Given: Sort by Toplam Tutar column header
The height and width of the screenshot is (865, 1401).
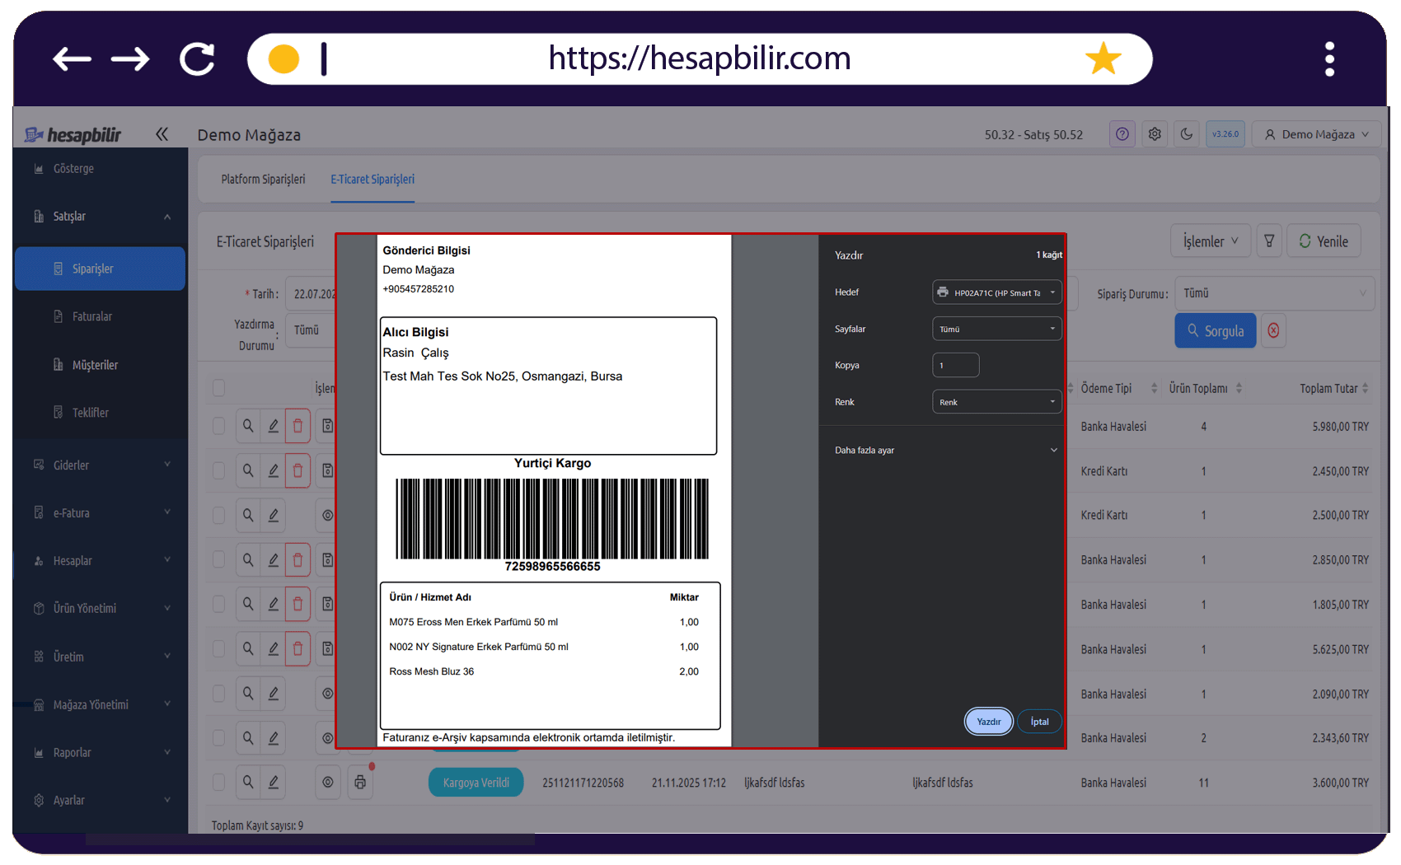Looking at the screenshot, I should pos(1333,388).
